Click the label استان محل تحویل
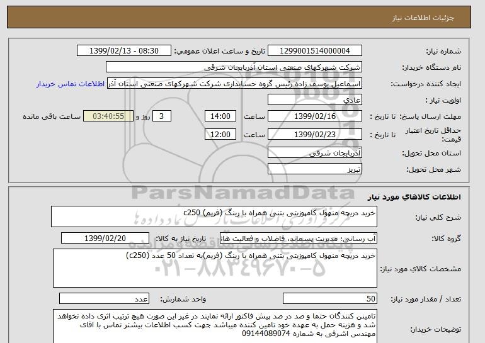Screen dimensions: 485x343 tap(431, 154)
